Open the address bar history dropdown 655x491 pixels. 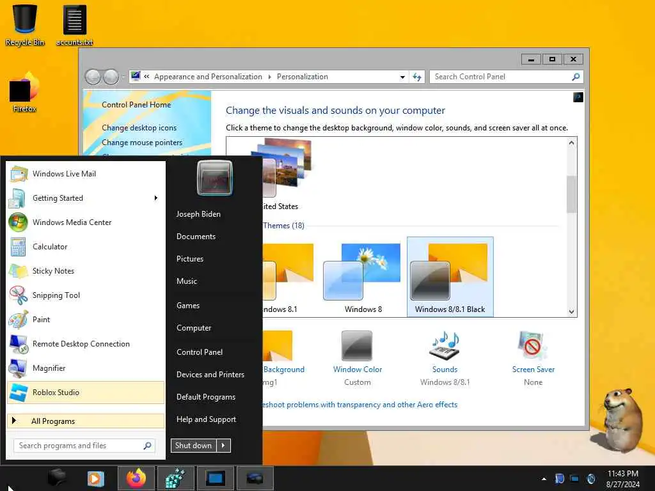[x=402, y=77]
